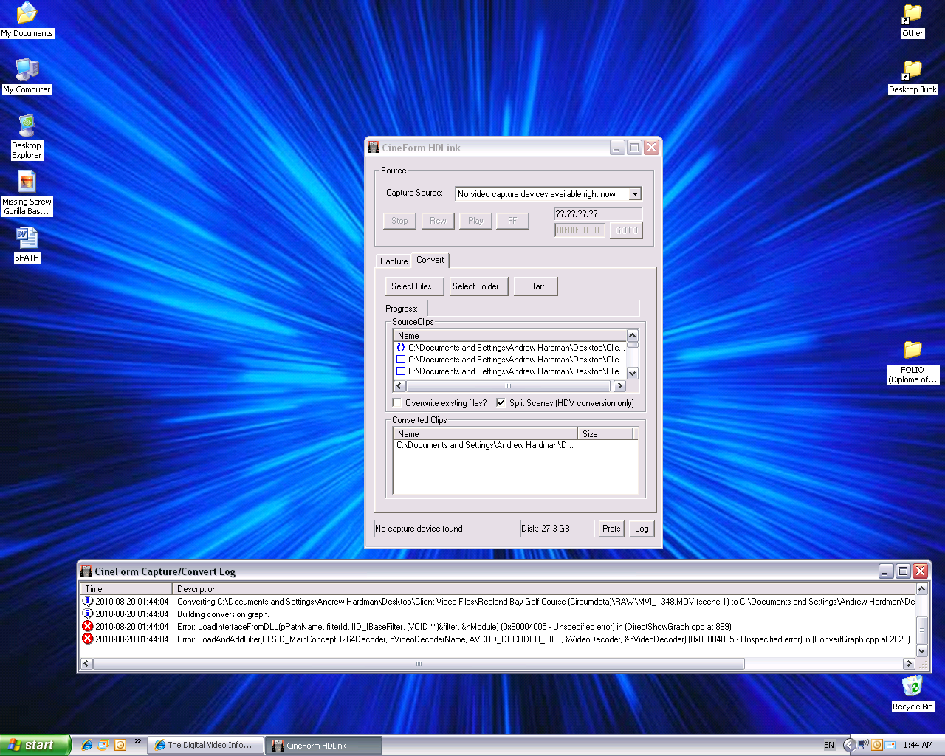Enable the Overwrite existing files checkbox
945x756 pixels.
(x=397, y=403)
